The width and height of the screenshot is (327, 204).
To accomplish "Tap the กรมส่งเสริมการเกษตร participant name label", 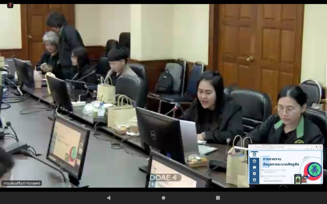I will (21, 183).
